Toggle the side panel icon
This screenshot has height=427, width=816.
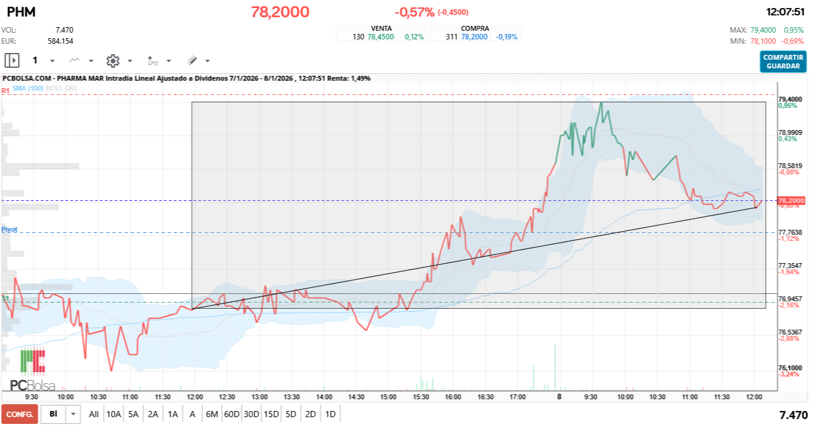pyautogui.click(x=12, y=60)
